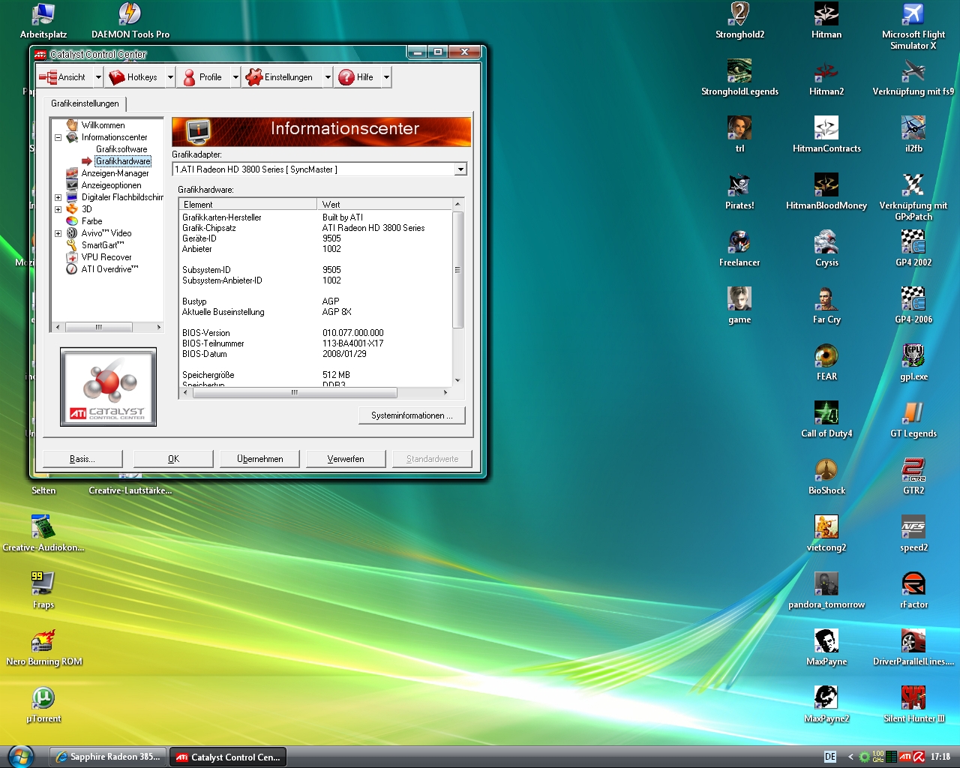Click the DAEMON Tools Pro desktop icon
The width and height of the screenshot is (960, 768).
(130, 21)
